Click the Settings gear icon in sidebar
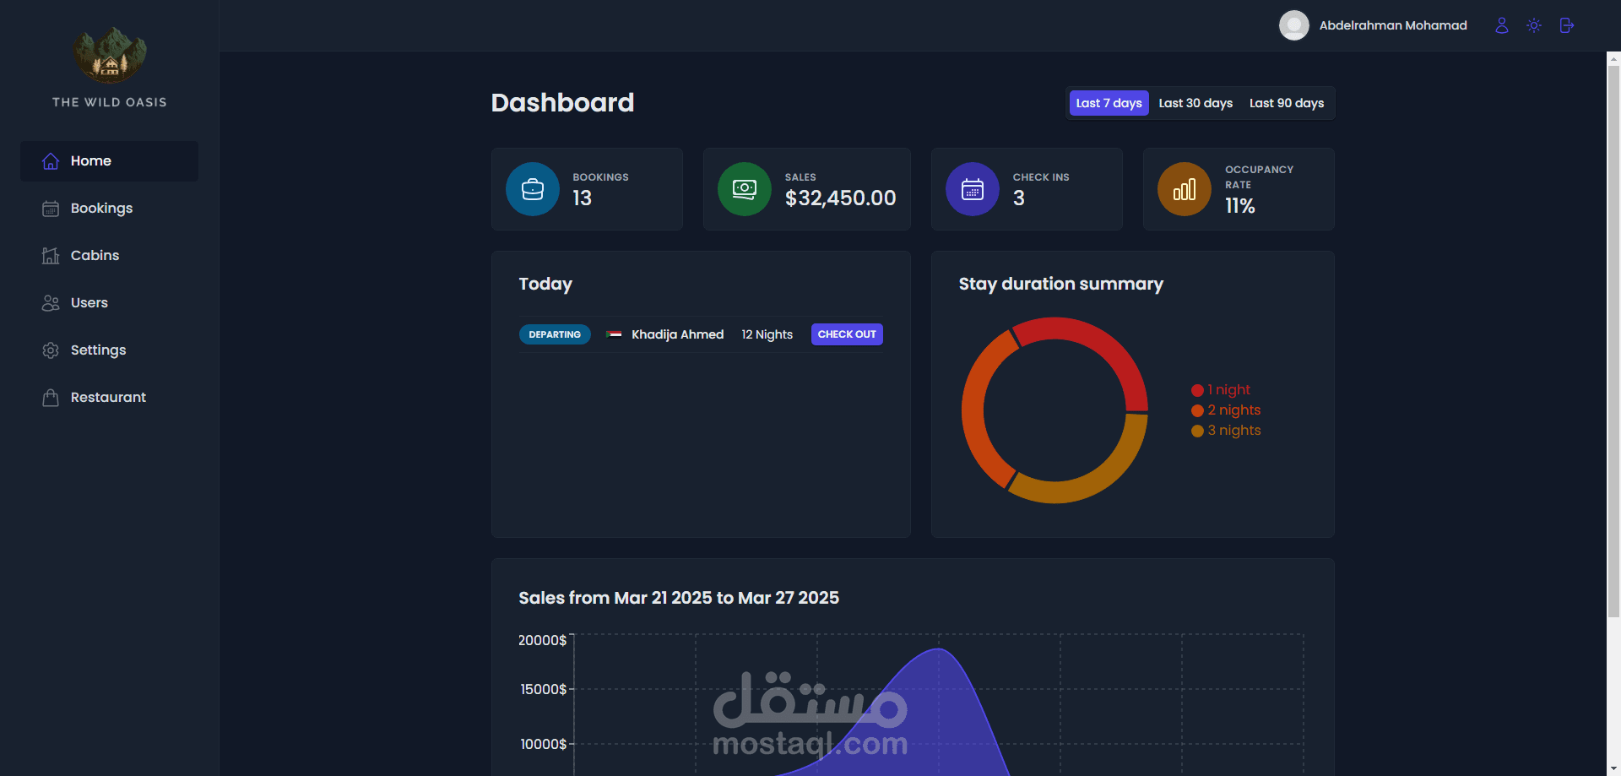Screen dimensions: 1621x776 point(51,350)
